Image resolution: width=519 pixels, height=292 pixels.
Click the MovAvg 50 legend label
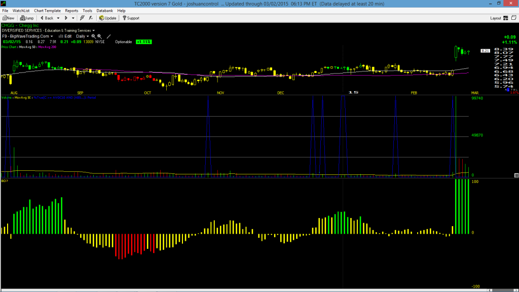tap(27, 47)
